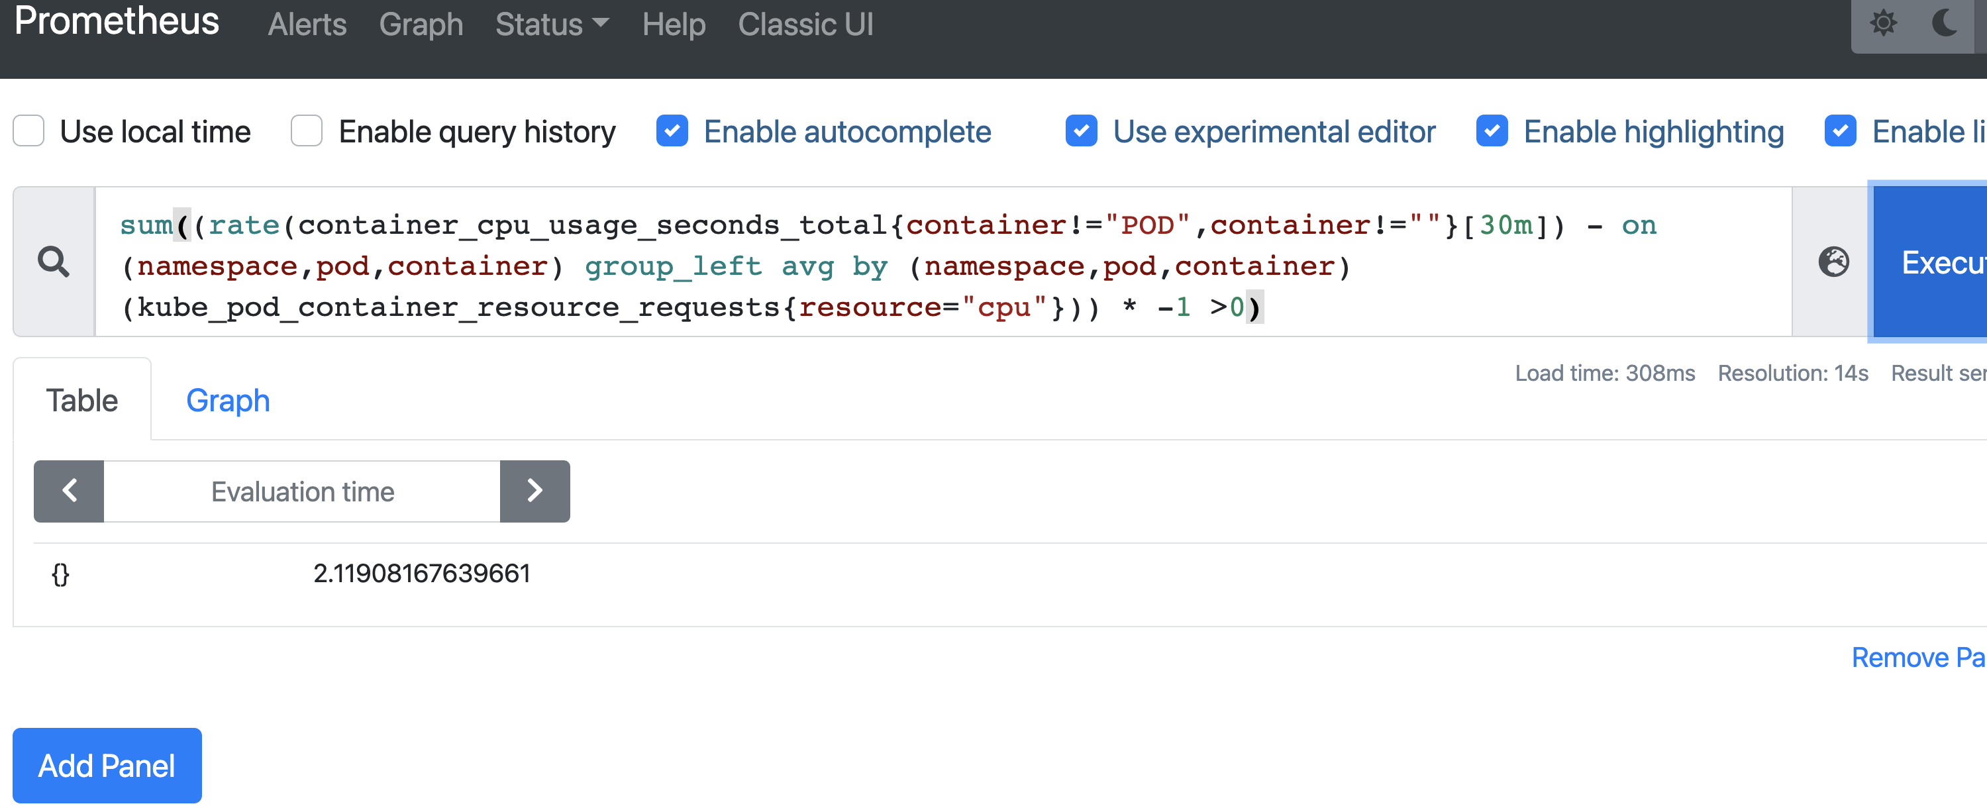
Task: Click the Use local time label
Action: [155, 131]
